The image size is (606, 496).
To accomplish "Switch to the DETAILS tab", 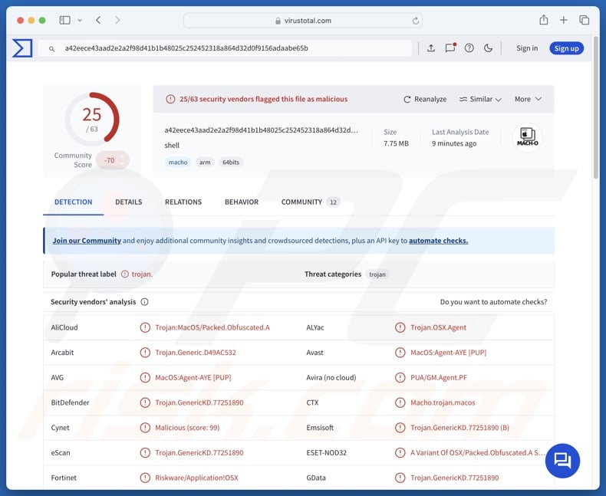I will [128, 202].
